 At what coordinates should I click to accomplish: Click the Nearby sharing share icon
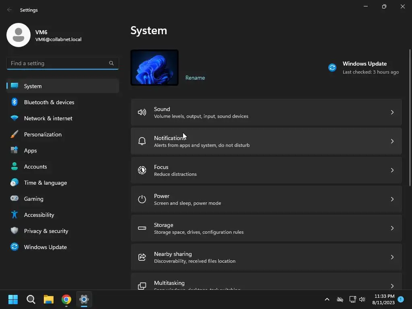(142, 257)
